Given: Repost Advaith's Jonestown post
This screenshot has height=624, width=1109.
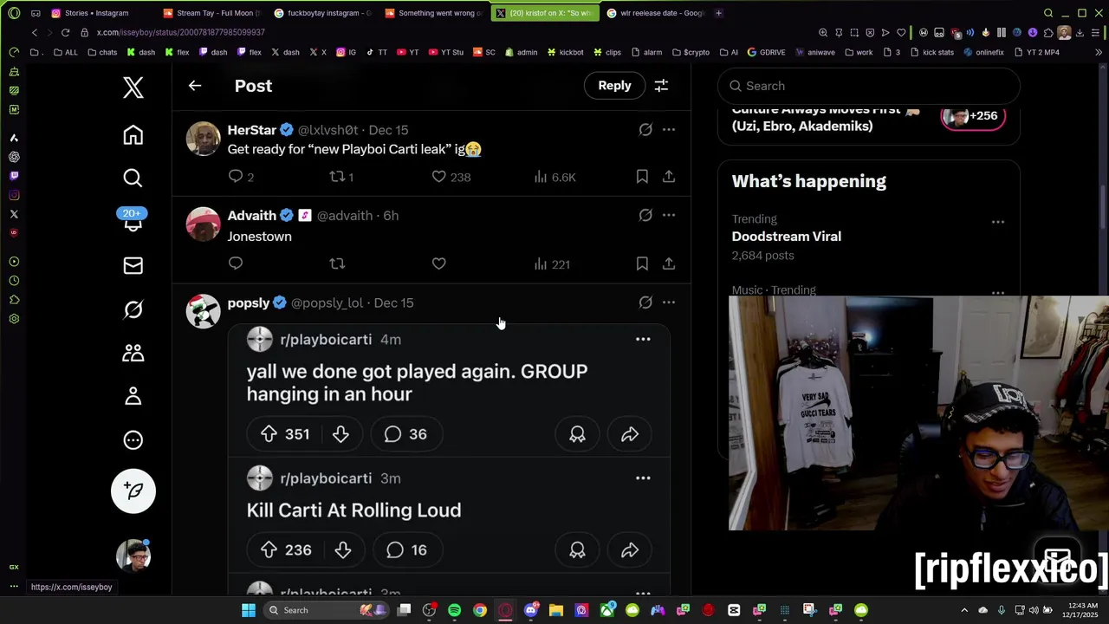Looking at the screenshot, I should [x=337, y=263].
